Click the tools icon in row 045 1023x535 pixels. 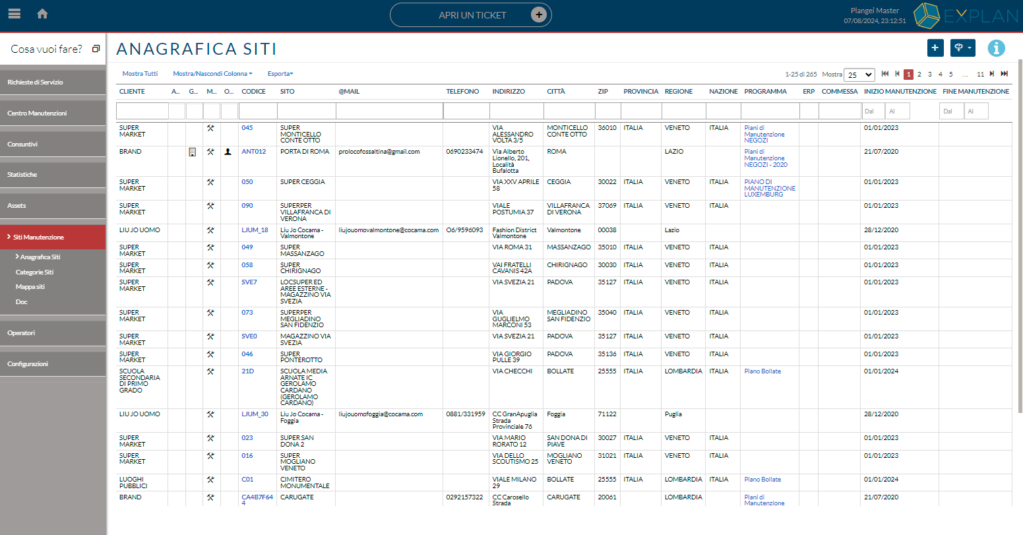[x=210, y=128]
